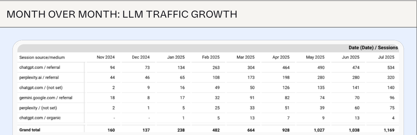417x135 pixels.
Task: Select the Jun 2025 column header
Action: tap(350, 57)
